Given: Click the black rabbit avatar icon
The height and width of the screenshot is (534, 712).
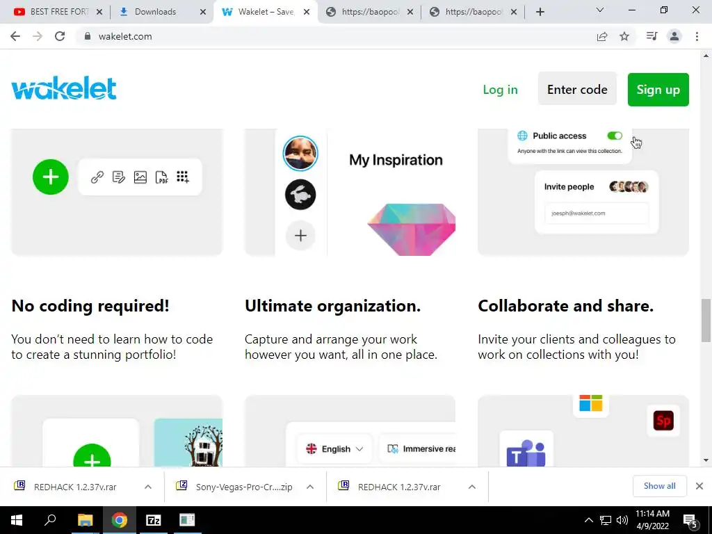Looking at the screenshot, I should tap(300, 195).
